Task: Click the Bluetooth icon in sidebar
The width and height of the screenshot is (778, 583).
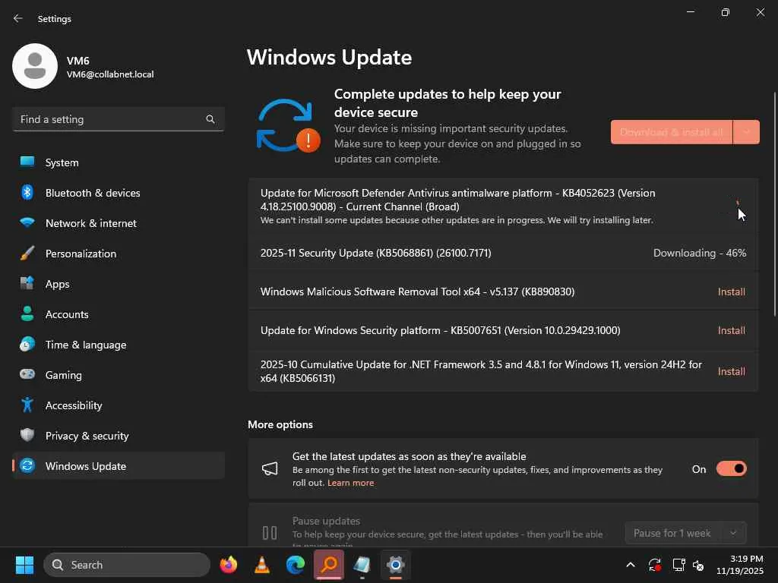Action: pos(27,192)
